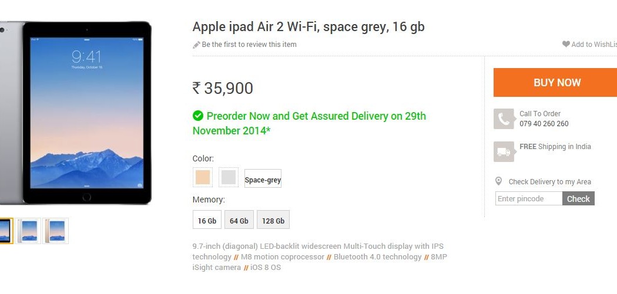This screenshot has width=617, height=294.
Task: Click Add to WishList link
Action: point(593,45)
